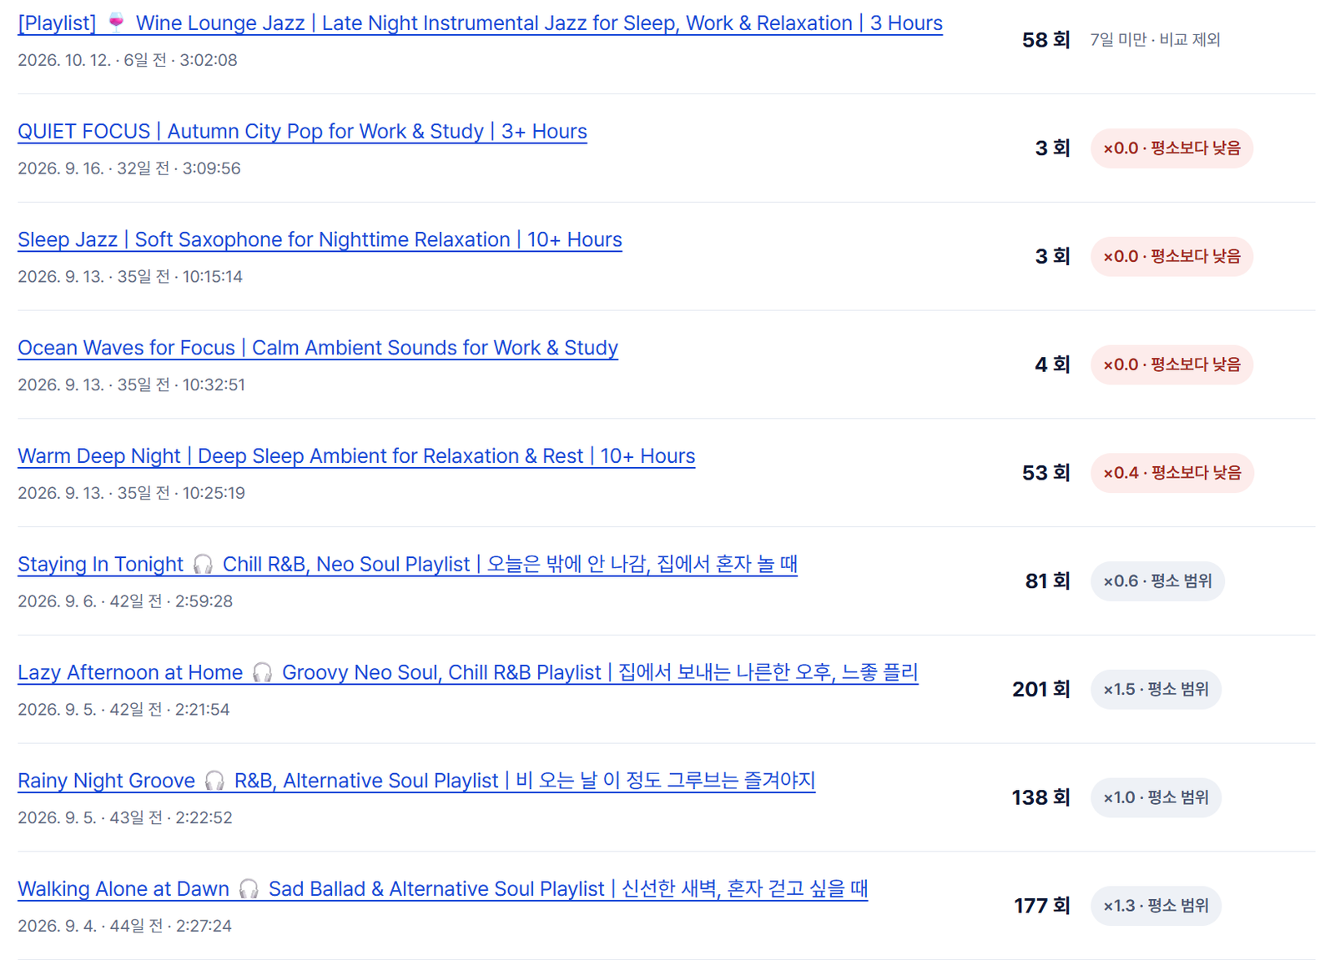Click '2026. 9. 13. · 35일 전 · 10:15:14' metadata

coord(130,277)
